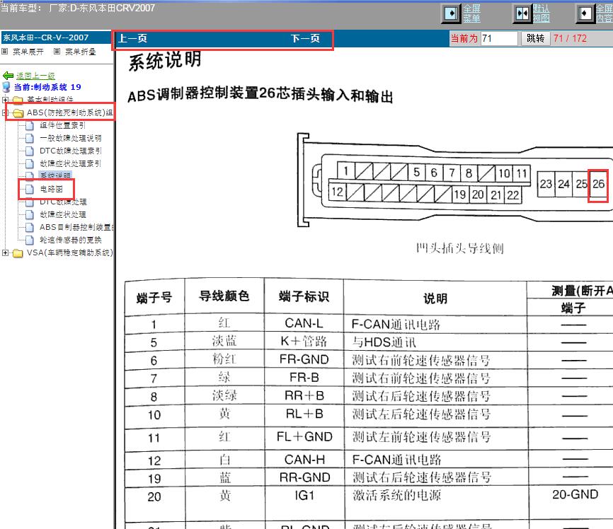The width and height of the screenshot is (613, 529).
Task: Click the open folder icon for ABS(防抱死制动系统)
Action: coord(18,113)
